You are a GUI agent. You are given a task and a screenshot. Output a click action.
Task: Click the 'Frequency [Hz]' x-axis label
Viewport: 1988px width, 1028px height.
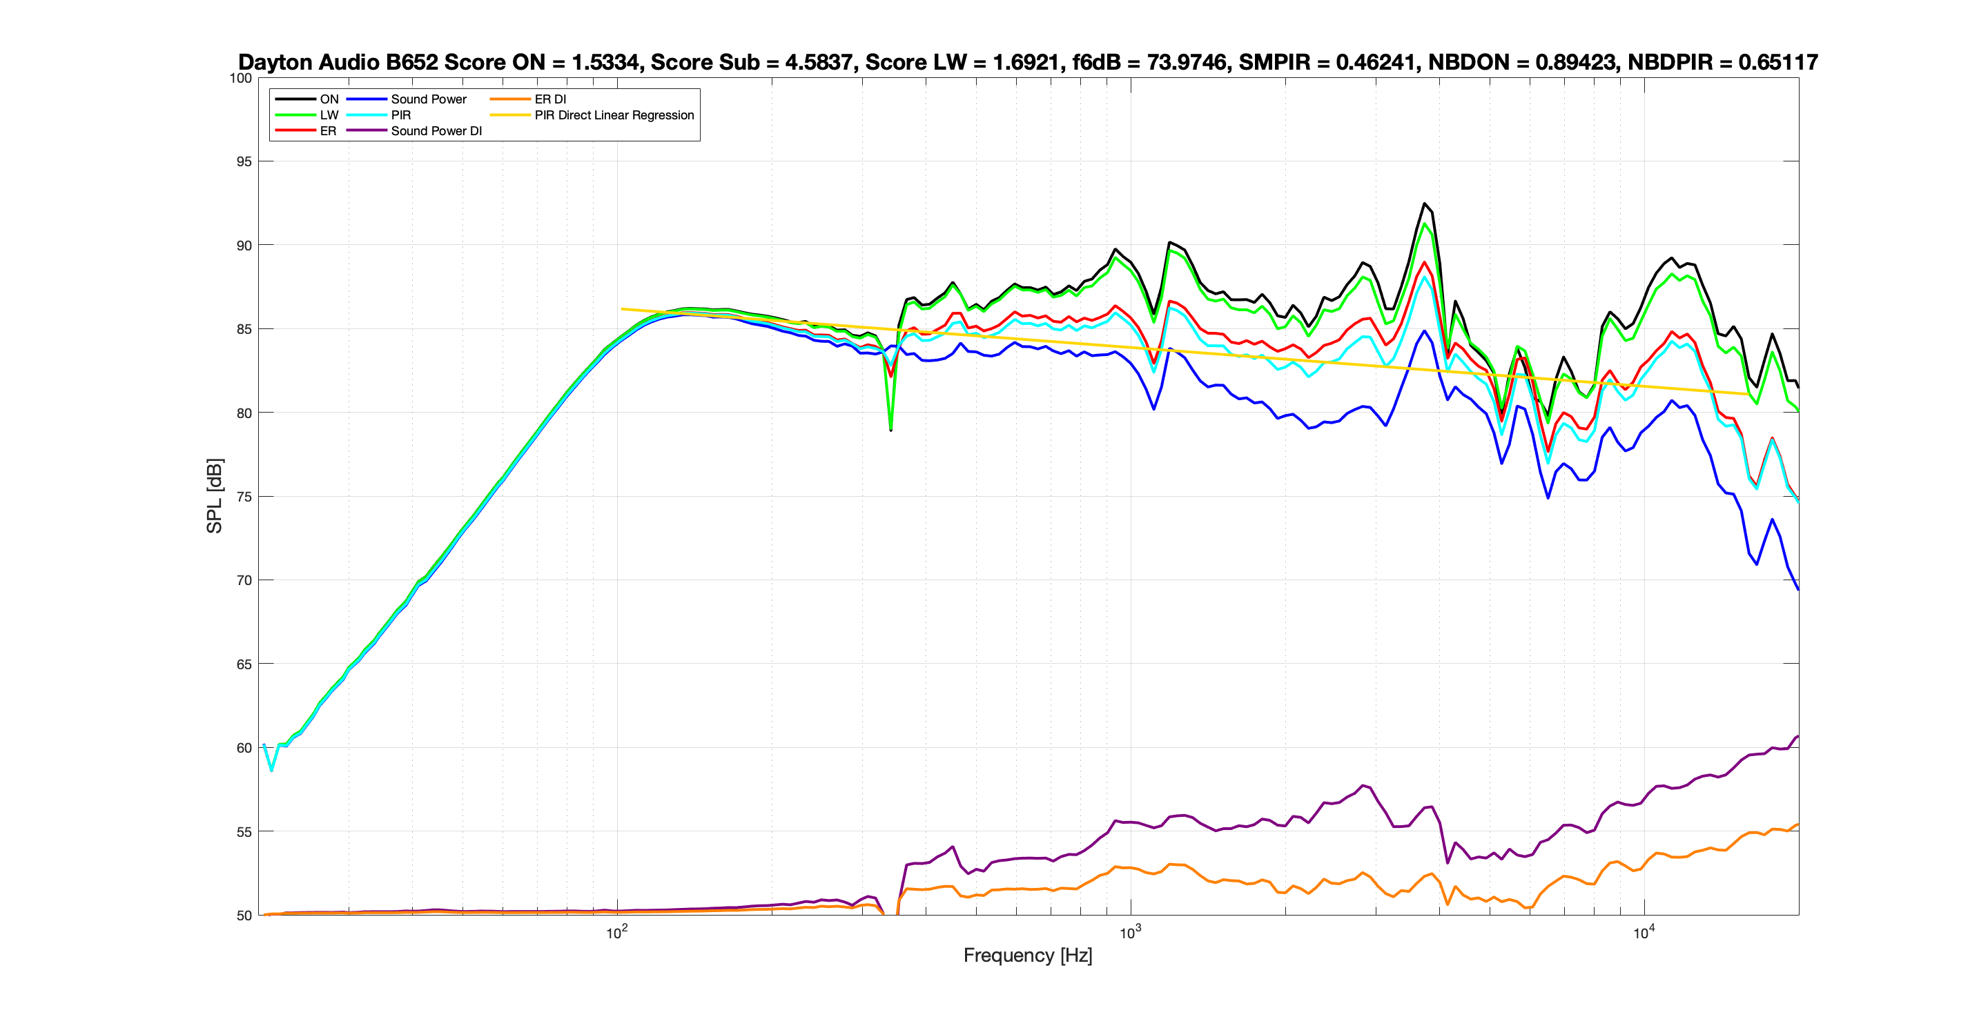tap(1027, 956)
